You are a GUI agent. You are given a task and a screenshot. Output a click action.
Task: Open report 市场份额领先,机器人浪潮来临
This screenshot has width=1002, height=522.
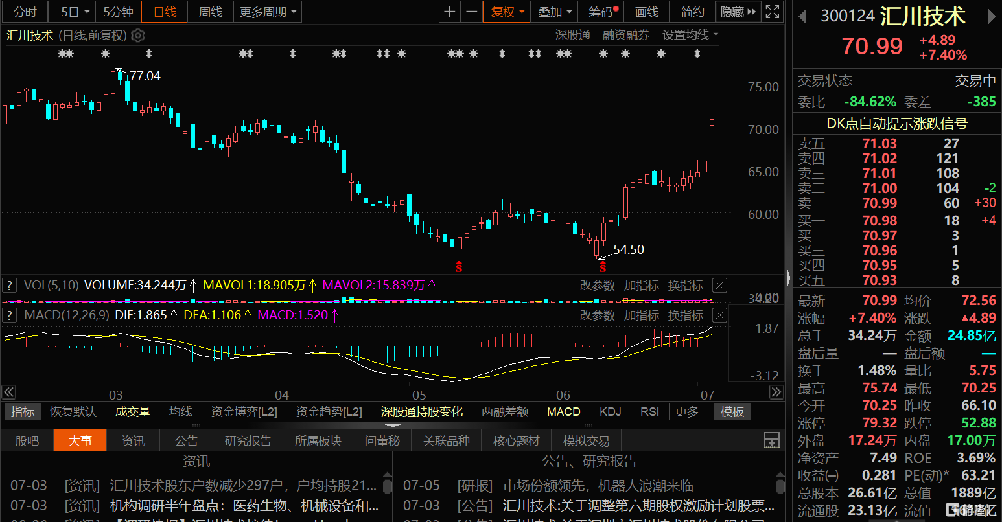[x=598, y=485]
